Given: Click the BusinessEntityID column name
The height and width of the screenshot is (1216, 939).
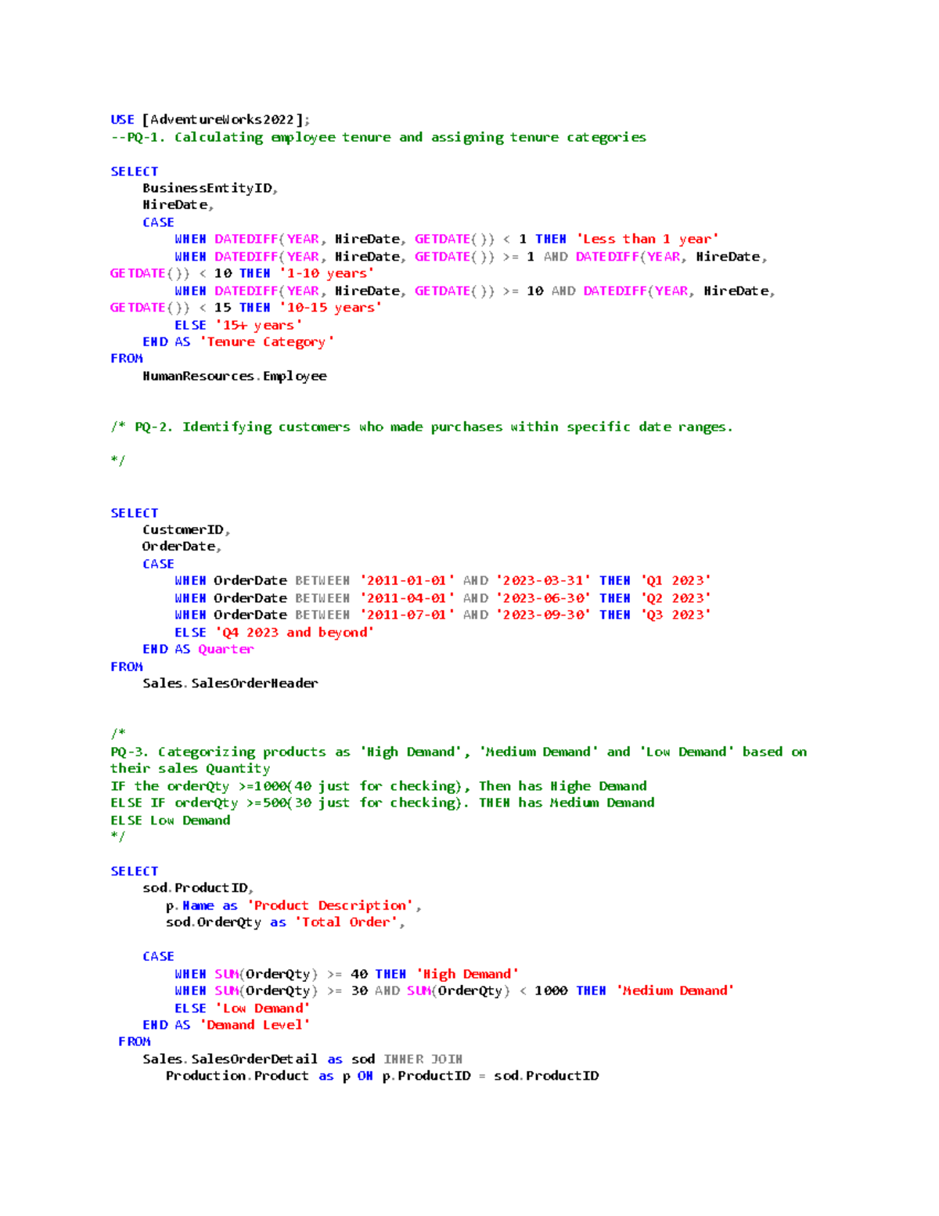Looking at the screenshot, I should 207,188.
